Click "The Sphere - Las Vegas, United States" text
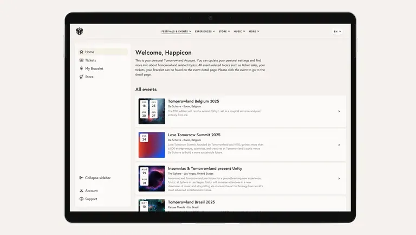416x235 pixels. pyautogui.click(x=191, y=174)
